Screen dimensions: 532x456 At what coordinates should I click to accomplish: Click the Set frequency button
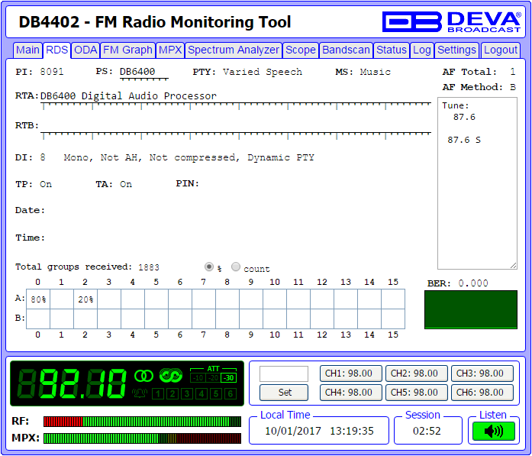pos(284,393)
